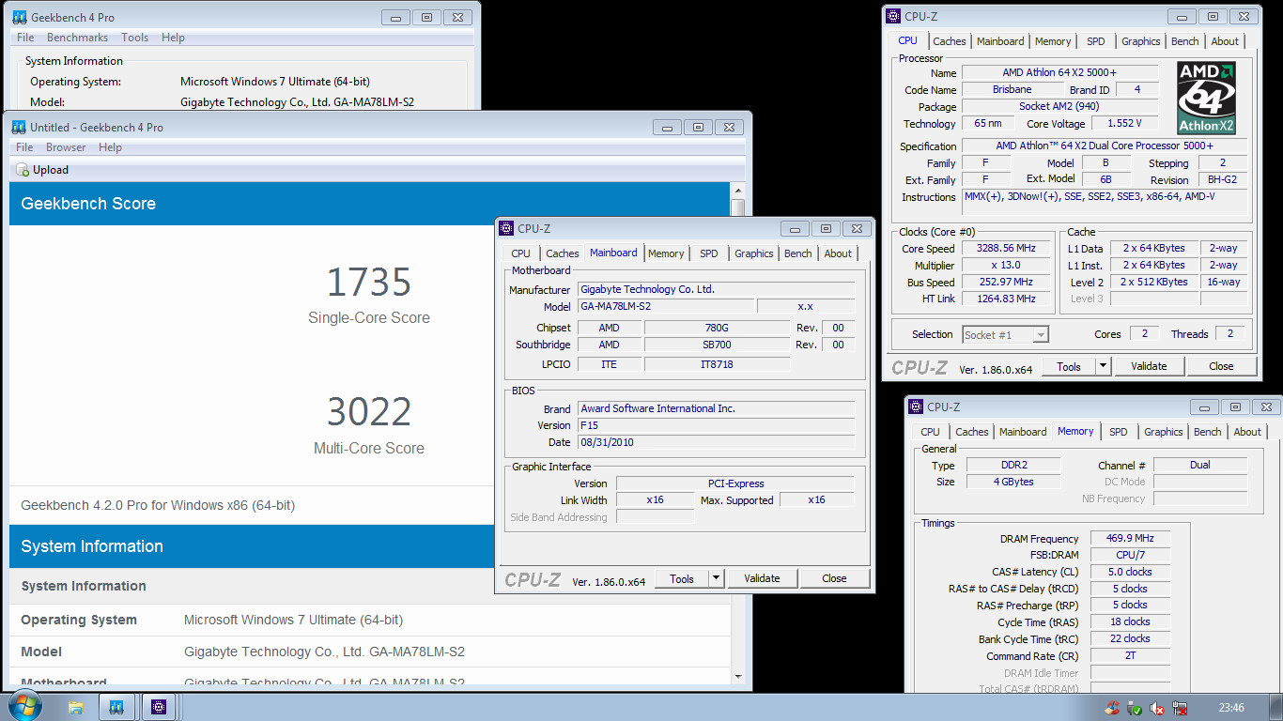The height and width of the screenshot is (721, 1283).
Task: Switch to Geekbench via its taskbar icon
Action: tap(116, 707)
